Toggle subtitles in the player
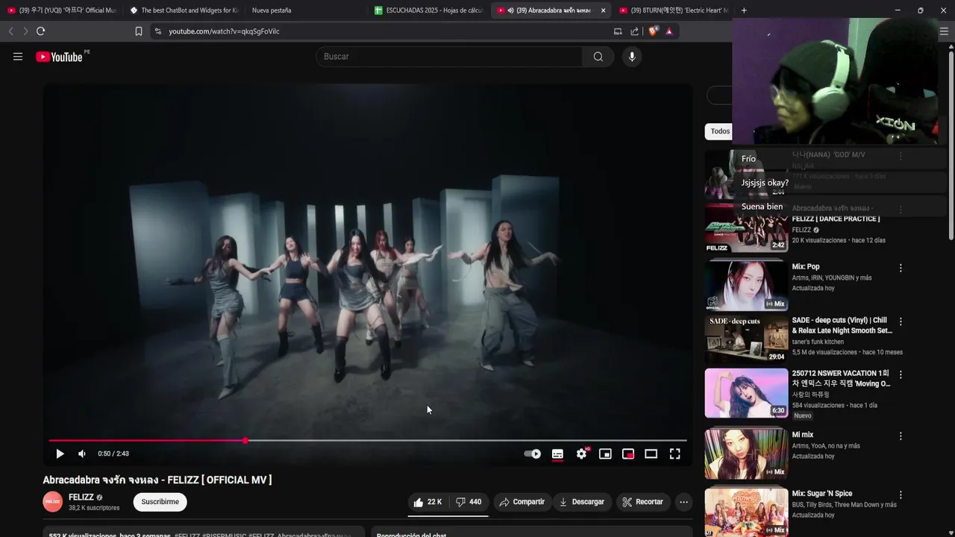 (557, 453)
